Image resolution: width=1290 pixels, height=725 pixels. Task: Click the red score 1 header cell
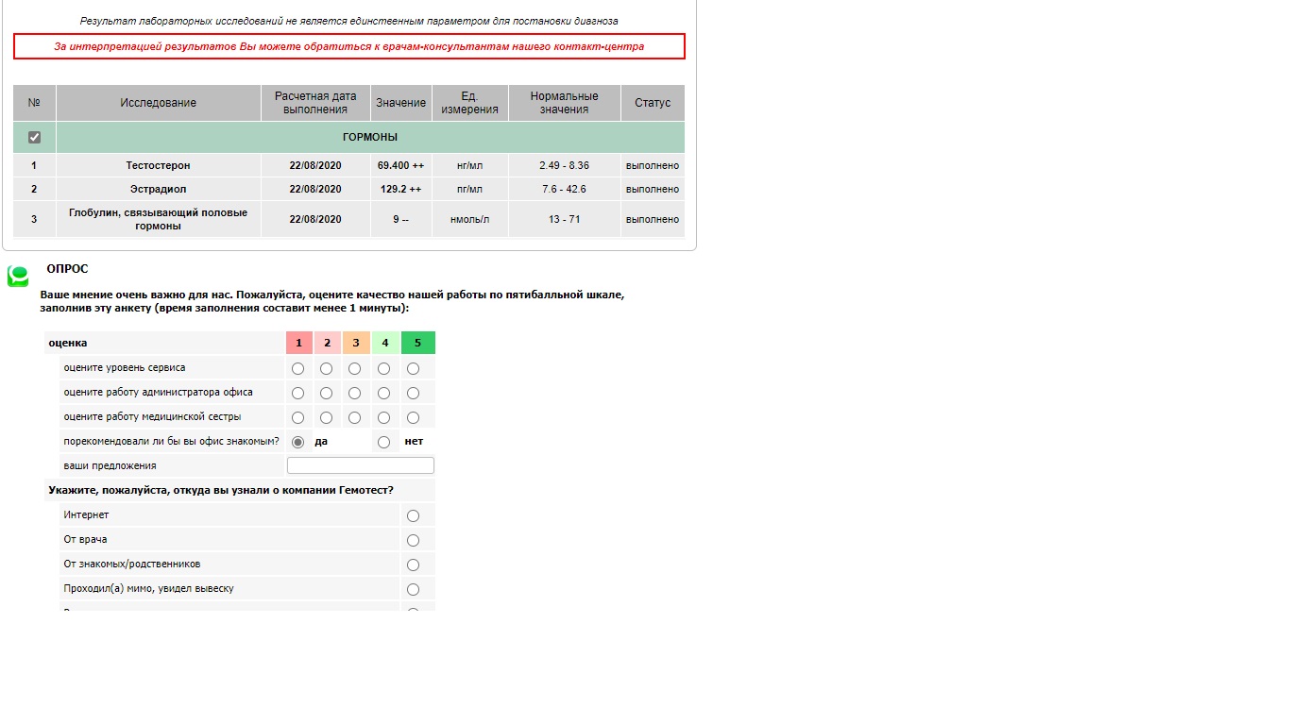point(298,343)
